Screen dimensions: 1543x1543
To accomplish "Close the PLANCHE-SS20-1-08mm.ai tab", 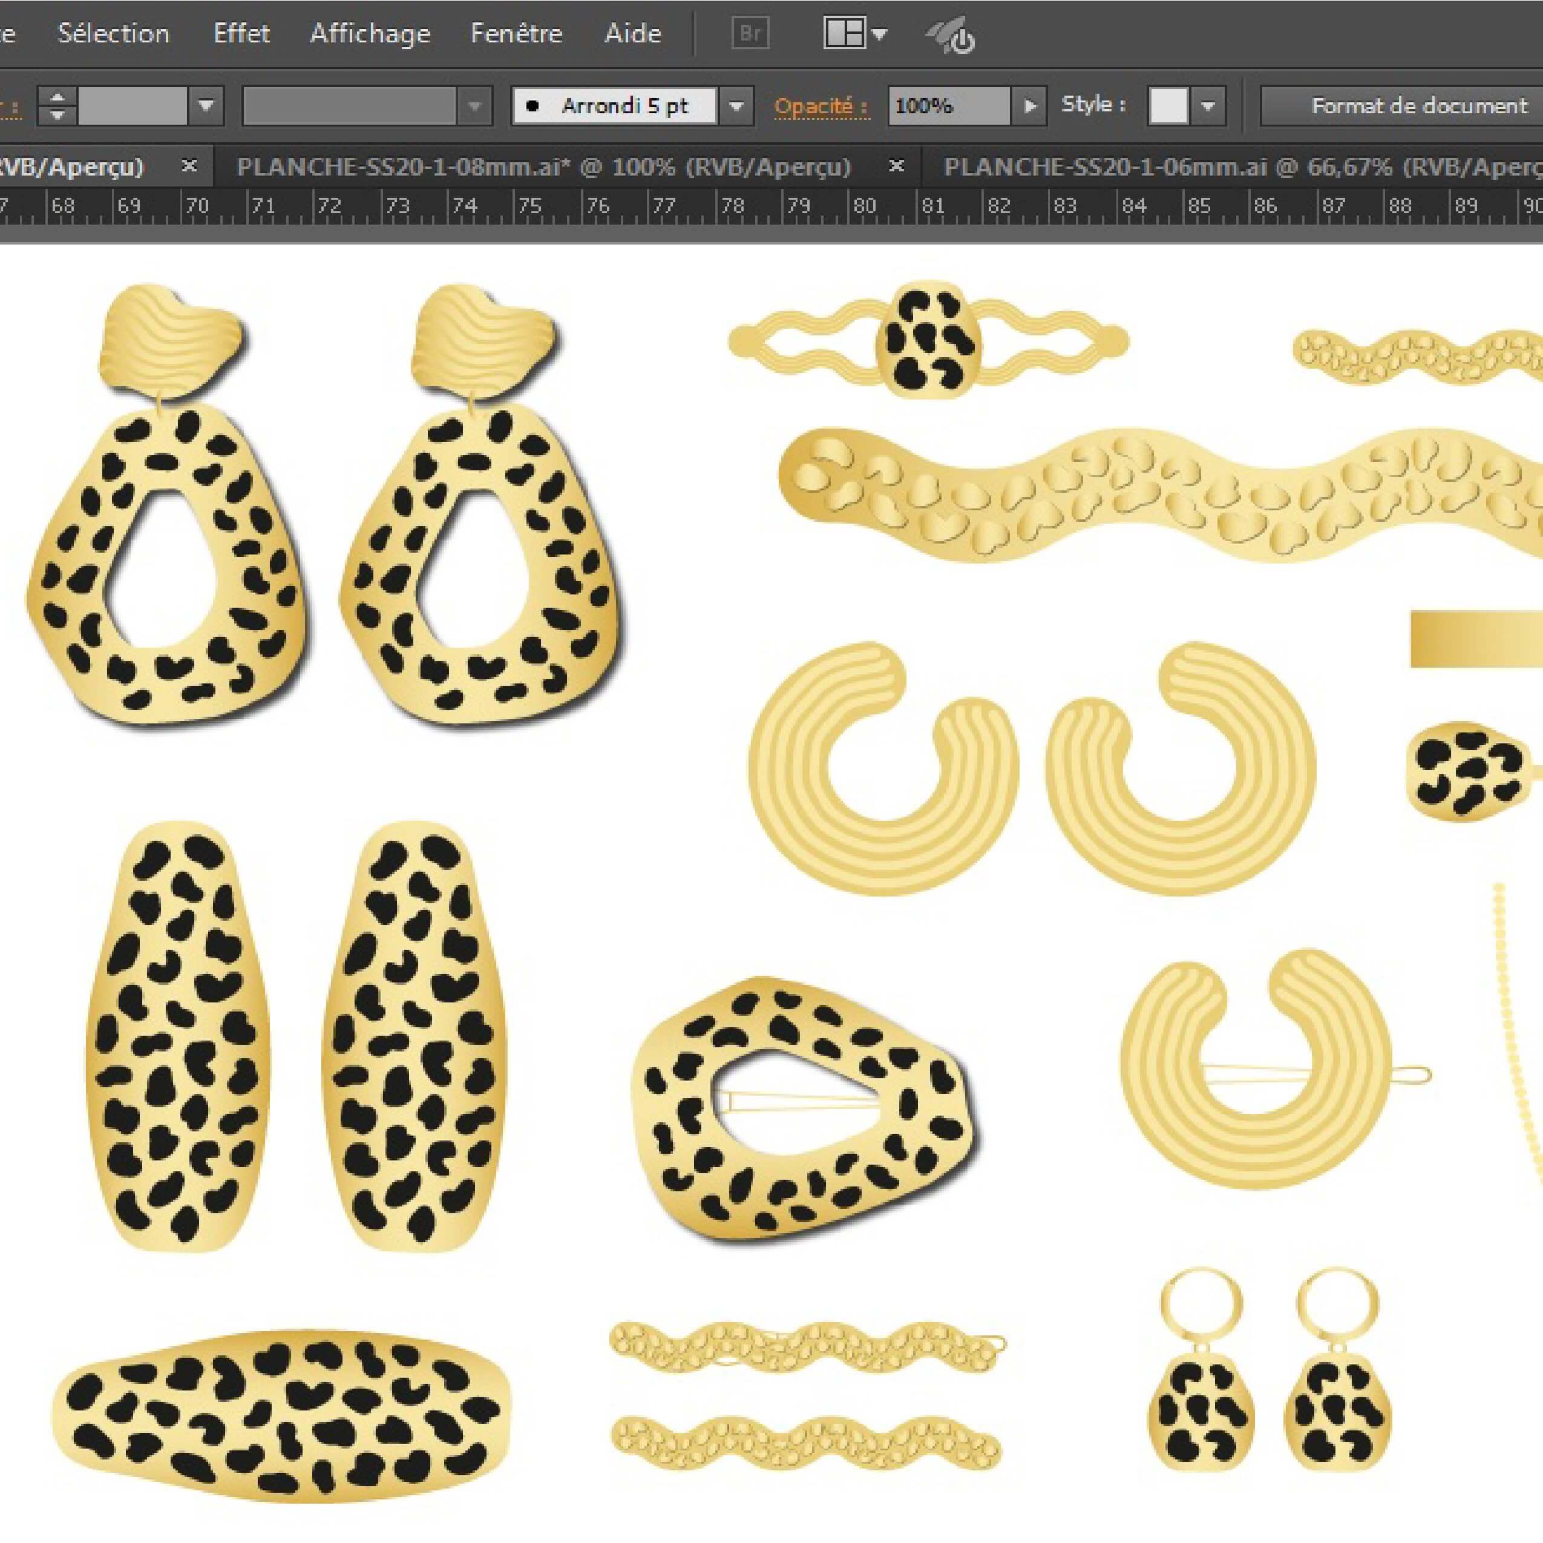I will click(896, 165).
